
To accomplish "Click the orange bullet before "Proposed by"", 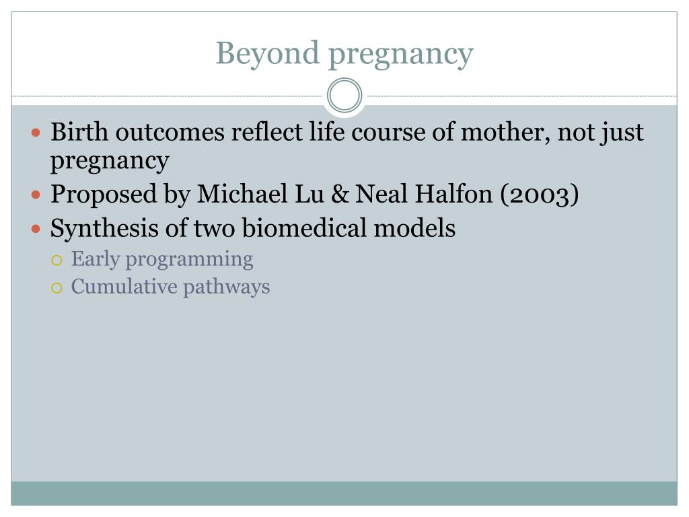I will coord(36,194).
